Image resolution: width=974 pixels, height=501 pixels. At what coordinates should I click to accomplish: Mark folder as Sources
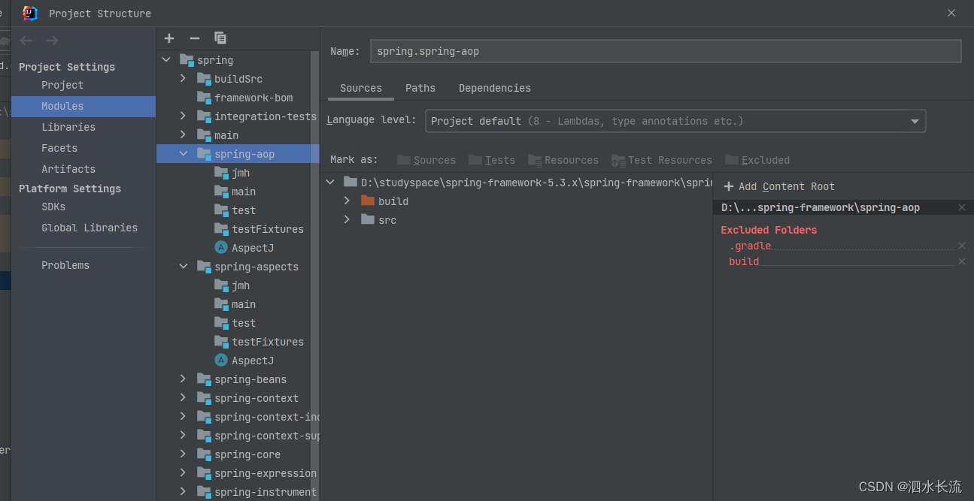coord(426,160)
